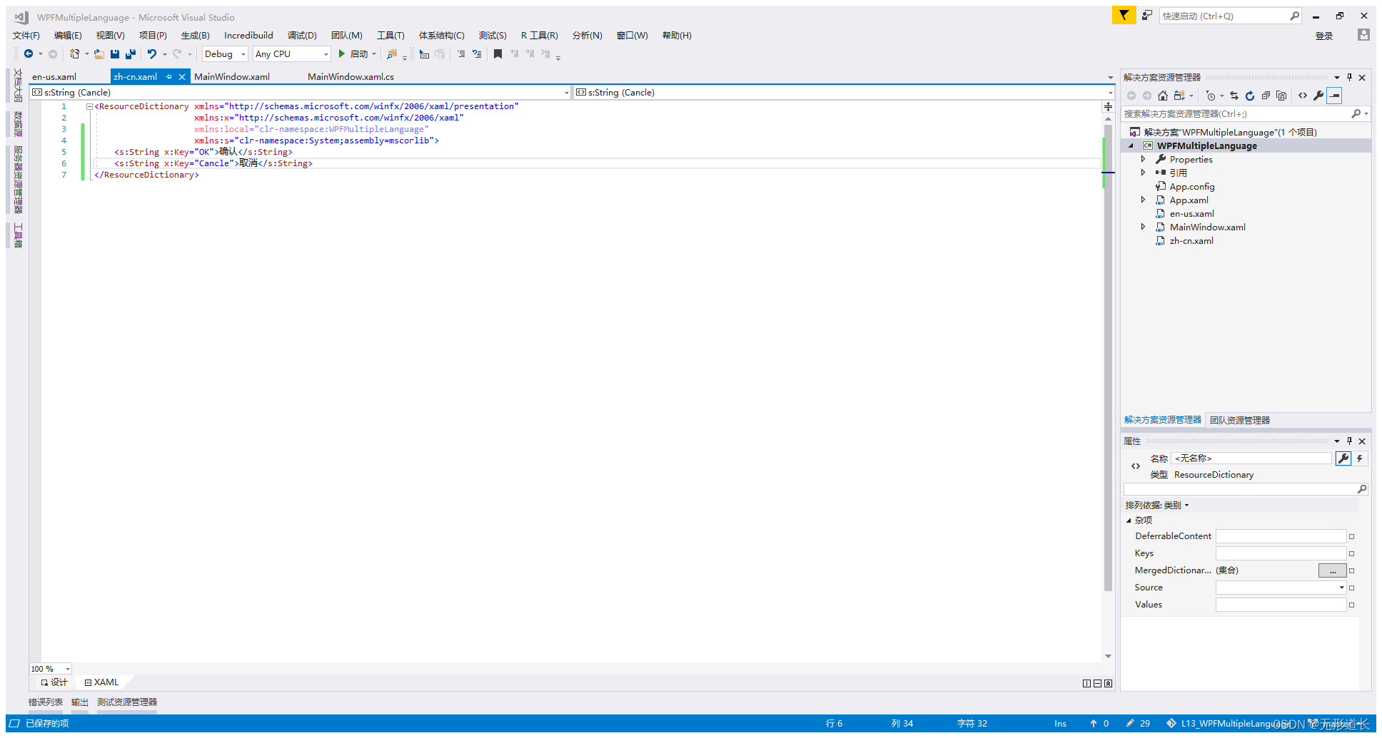Open the 调试(D) debug menu
This screenshot has height=738, width=1382.
302,35
